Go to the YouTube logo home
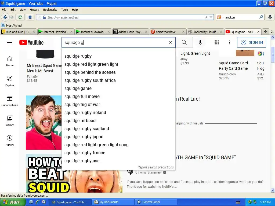The width and height of the screenshot is (275, 206). click(x=31, y=42)
